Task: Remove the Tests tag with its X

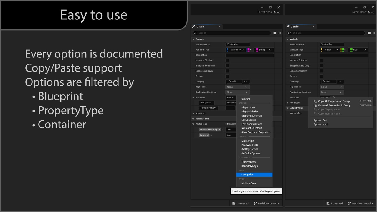Action: 208,135
